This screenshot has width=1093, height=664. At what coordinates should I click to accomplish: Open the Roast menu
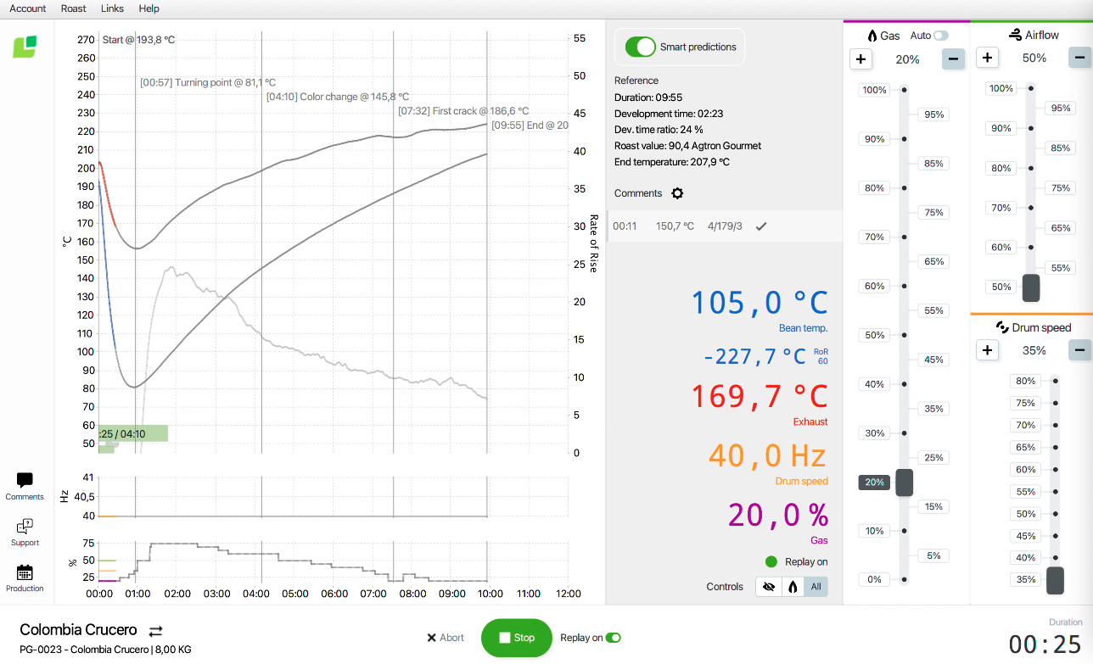[74, 8]
